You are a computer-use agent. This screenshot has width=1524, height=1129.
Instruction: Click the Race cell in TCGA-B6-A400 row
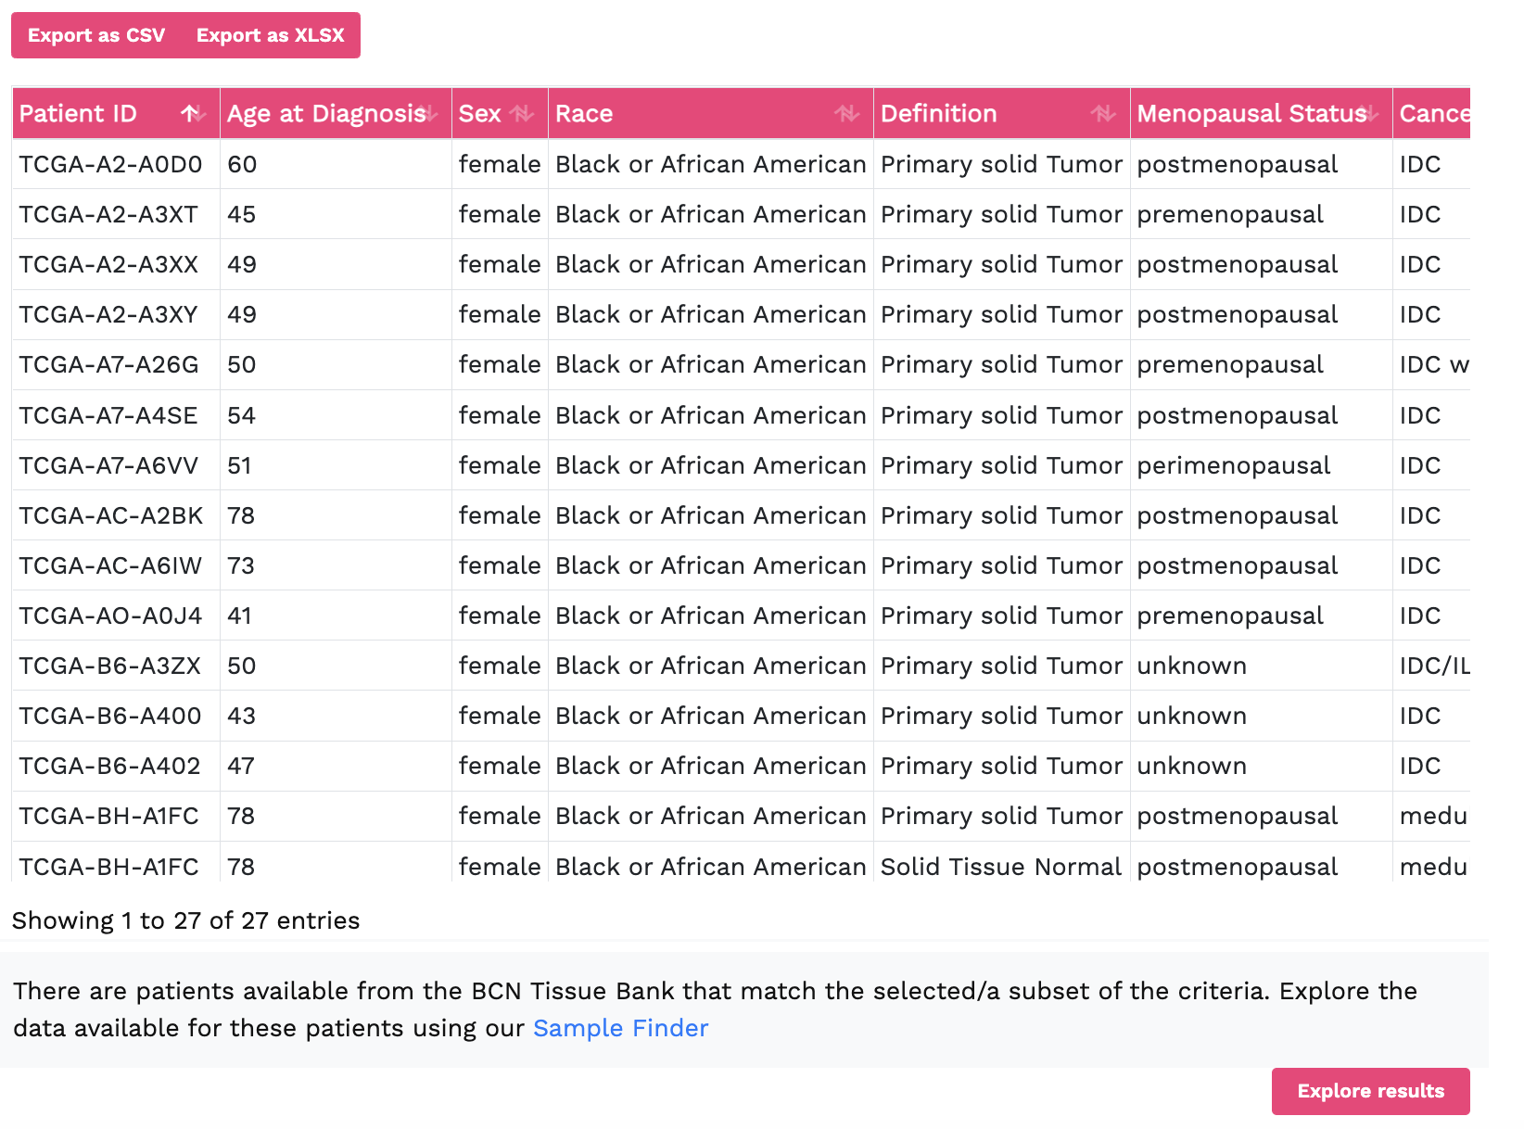[x=711, y=716]
